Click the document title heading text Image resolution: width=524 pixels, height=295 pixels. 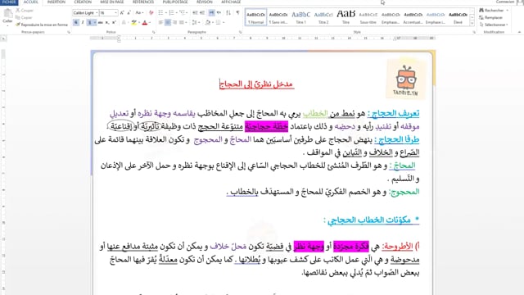tap(256, 84)
